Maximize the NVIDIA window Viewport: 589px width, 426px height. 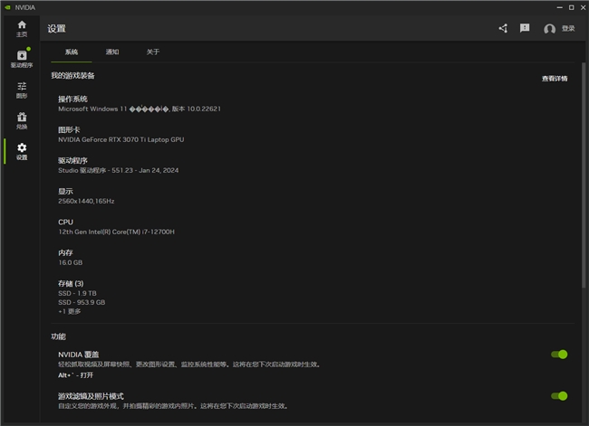572,7
